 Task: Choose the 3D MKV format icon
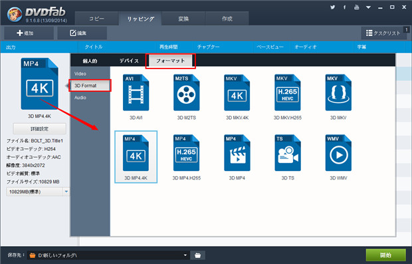338,92
